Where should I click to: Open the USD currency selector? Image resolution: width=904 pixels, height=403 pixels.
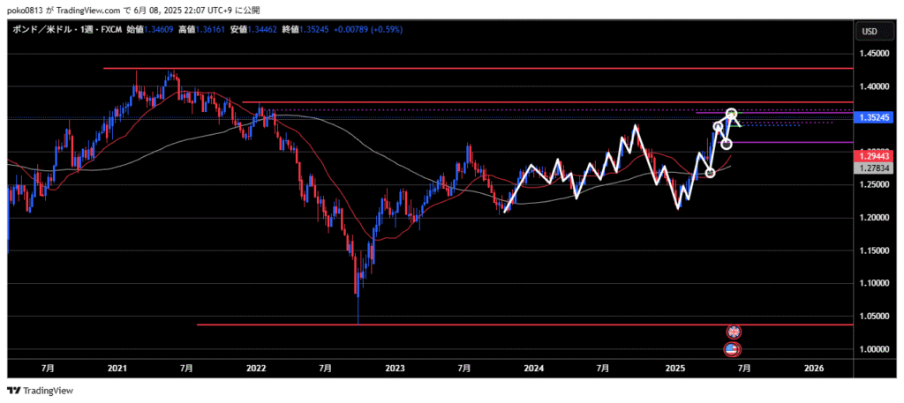click(x=869, y=32)
